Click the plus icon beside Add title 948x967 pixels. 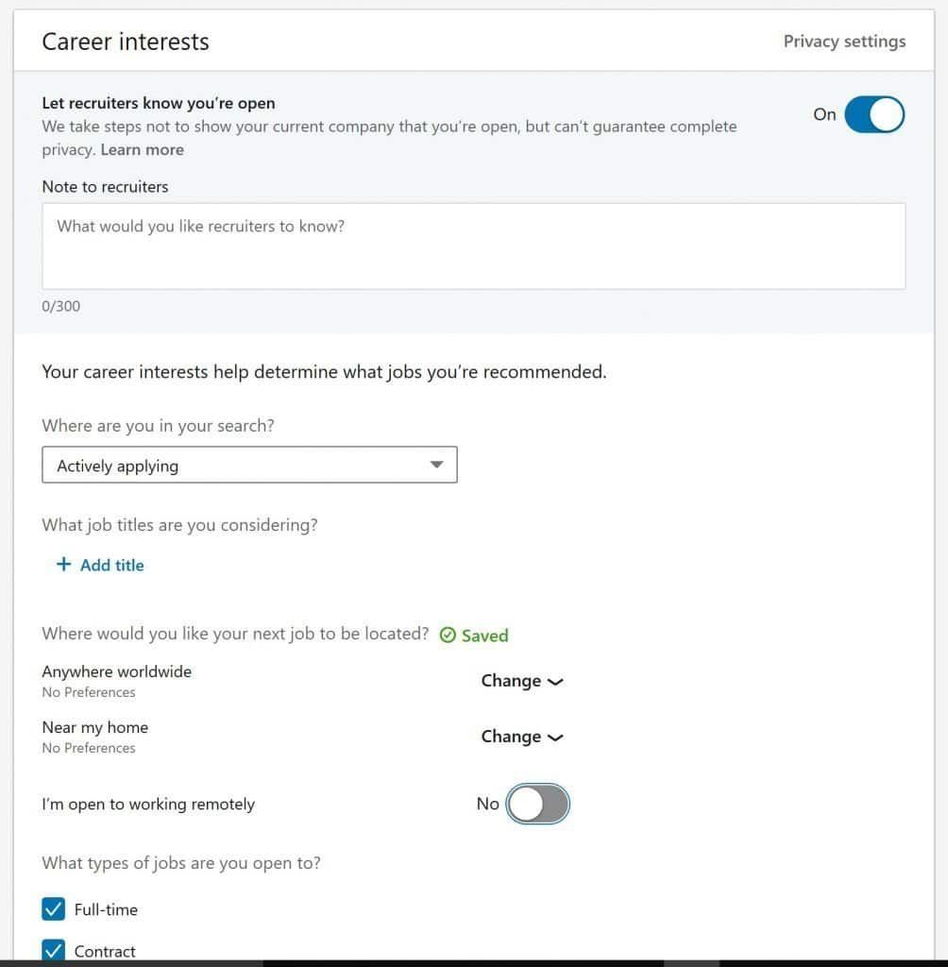63,565
